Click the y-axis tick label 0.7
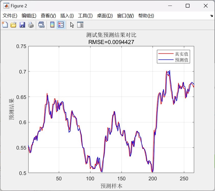 [22, 72]
